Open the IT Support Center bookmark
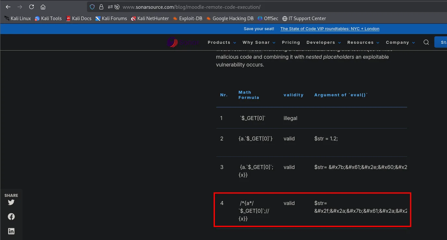This screenshot has height=240, width=447. 304,18
